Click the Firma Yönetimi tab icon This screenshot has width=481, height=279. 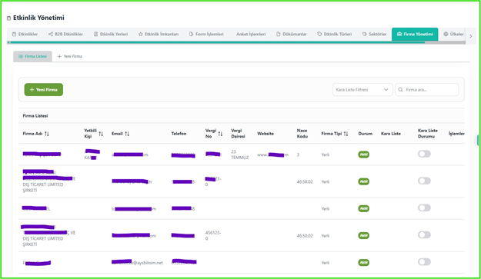[x=399, y=34]
